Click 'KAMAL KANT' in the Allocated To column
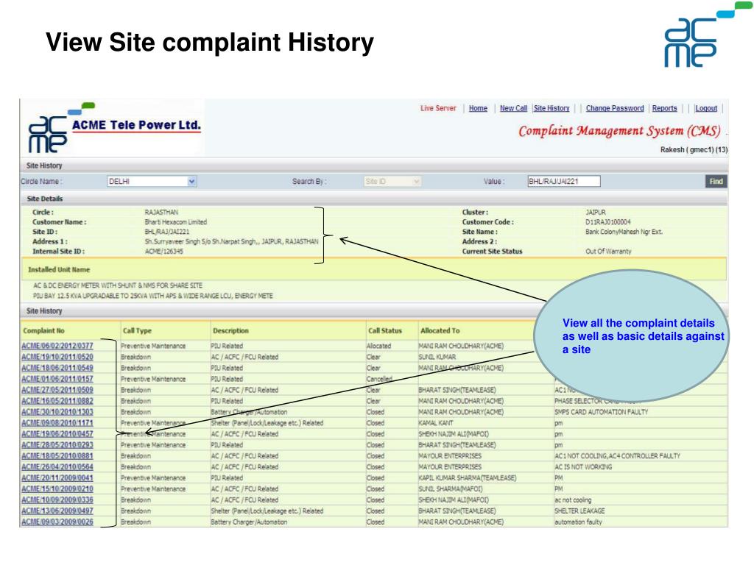Image resolution: width=754 pixels, height=565 pixels. point(436,423)
